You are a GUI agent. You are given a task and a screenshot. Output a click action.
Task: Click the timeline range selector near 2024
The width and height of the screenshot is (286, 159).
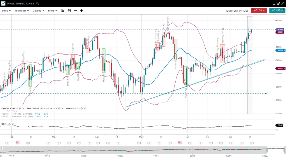click(276, 151)
